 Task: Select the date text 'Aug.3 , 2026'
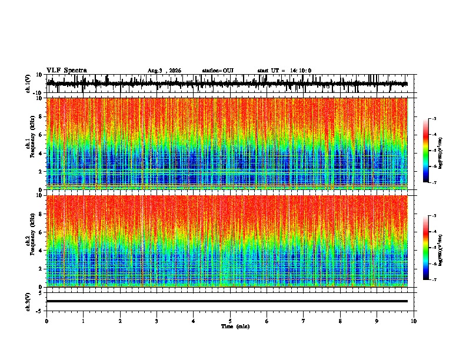164,71
